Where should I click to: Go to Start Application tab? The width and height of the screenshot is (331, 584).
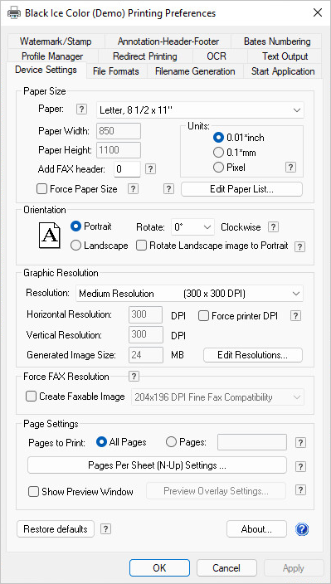[283, 71]
